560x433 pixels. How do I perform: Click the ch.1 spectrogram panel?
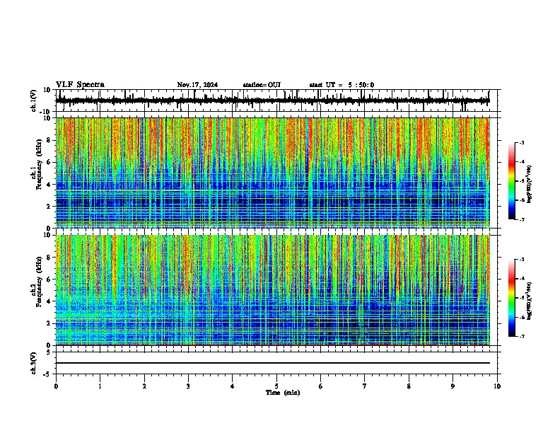point(273,173)
